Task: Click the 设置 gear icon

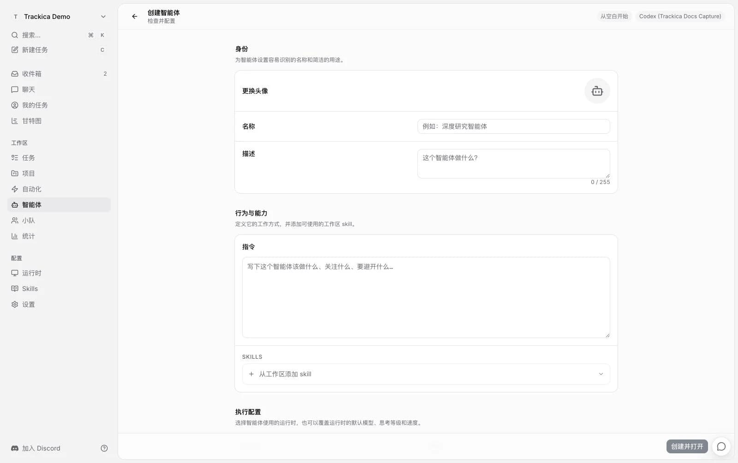Action: point(15,304)
